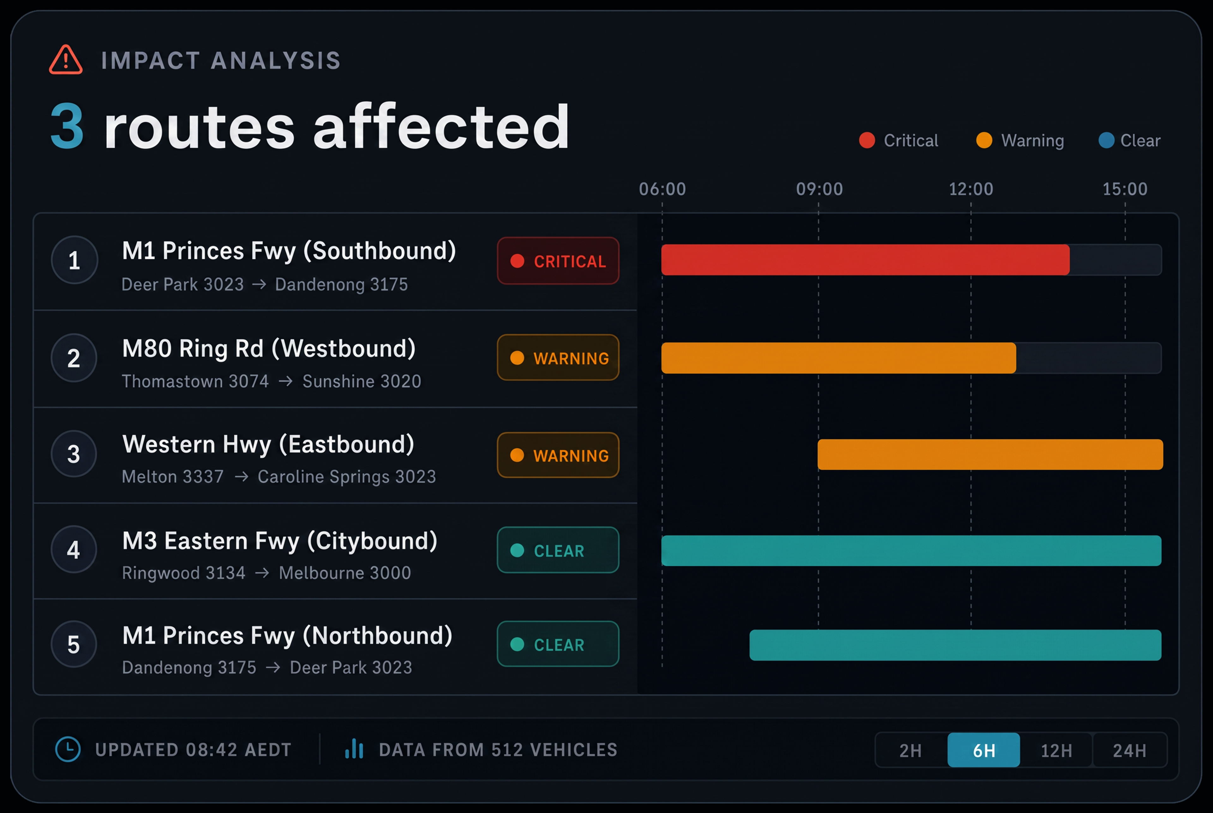Select route number 5 circle badge
Image resolution: width=1213 pixels, height=813 pixels.
(74, 644)
